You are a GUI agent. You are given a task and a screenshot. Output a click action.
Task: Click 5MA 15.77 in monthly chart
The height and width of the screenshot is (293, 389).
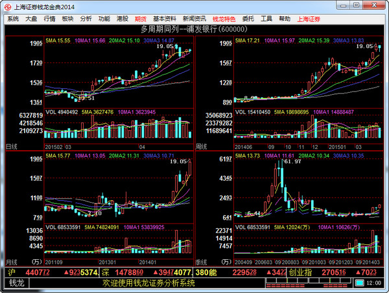point(58,156)
